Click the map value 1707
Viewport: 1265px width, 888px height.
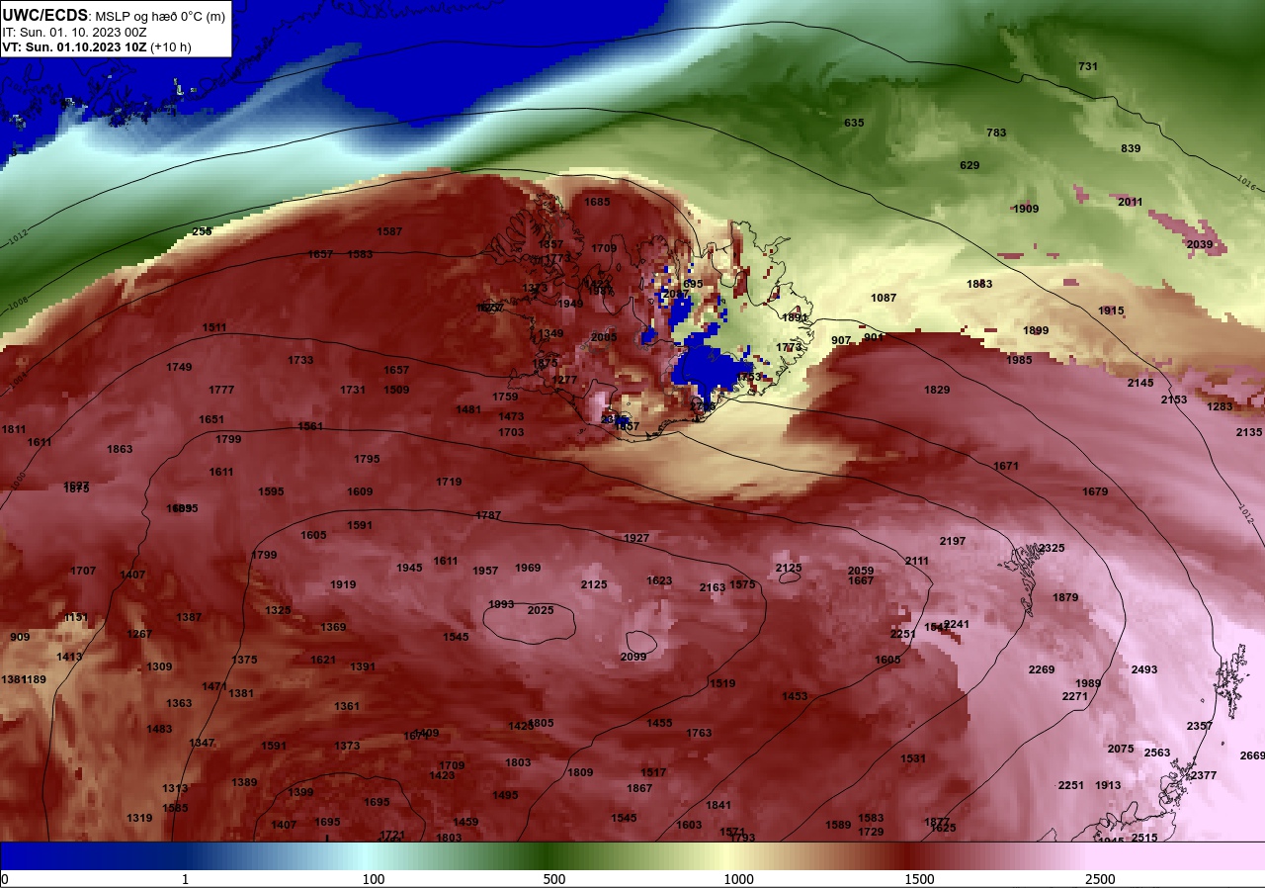[x=83, y=571]
